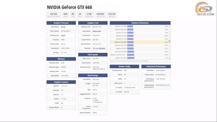Click the 'End-of-life' production value
This screenshot has height=122, width=217.
pos(96,35)
